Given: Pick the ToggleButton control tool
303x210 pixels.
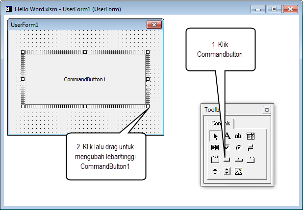Looking at the screenshot, I should coord(251,147).
